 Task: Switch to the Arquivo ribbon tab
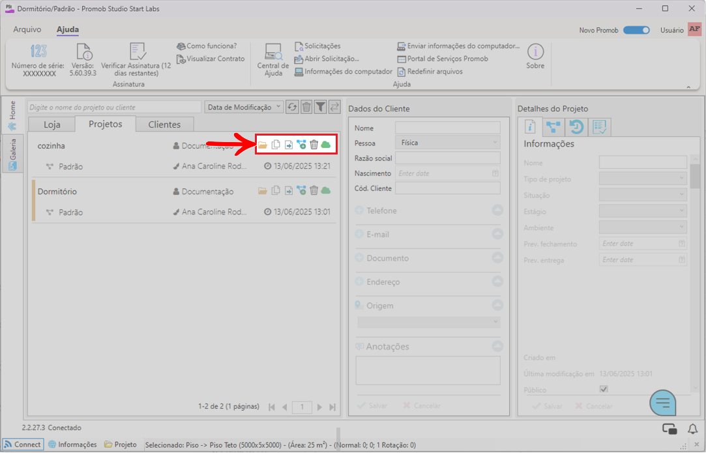click(x=27, y=29)
